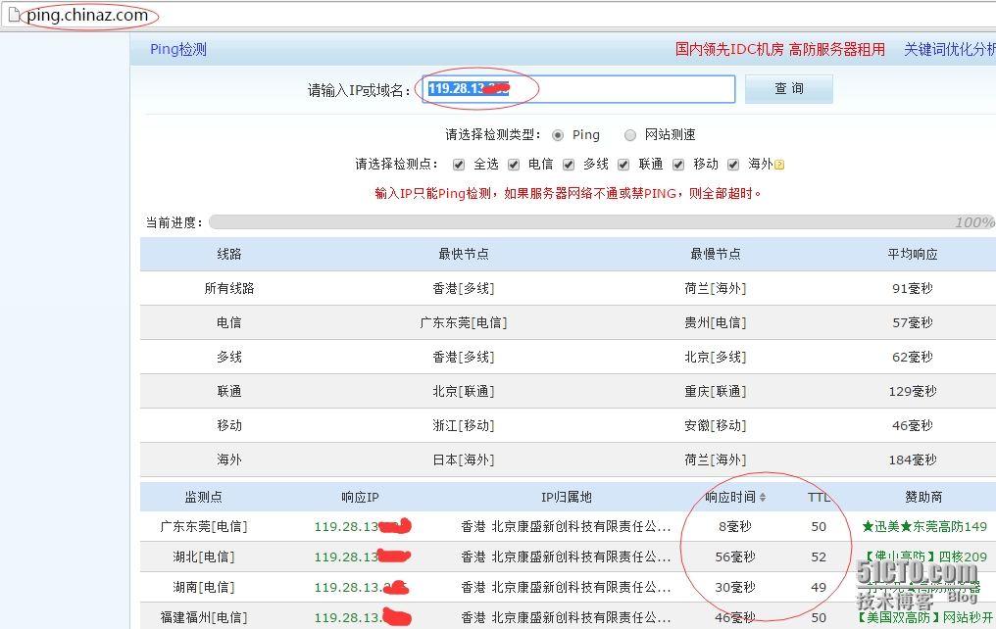This screenshot has width=996, height=629.
Task: Click the IP归属地 column header
Action: point(566,497)
